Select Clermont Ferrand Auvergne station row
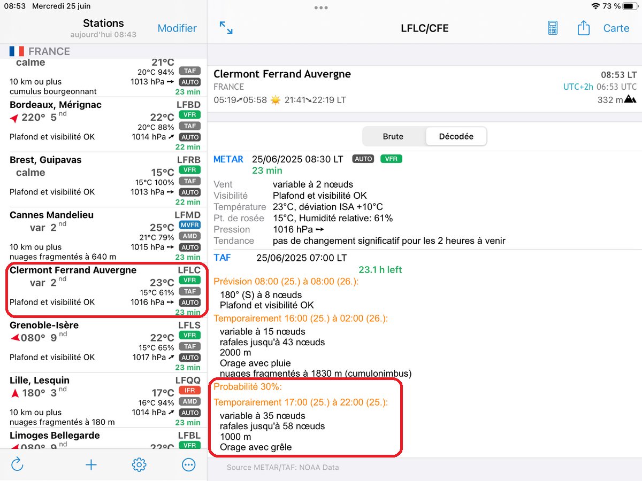 tap(103, 290)
